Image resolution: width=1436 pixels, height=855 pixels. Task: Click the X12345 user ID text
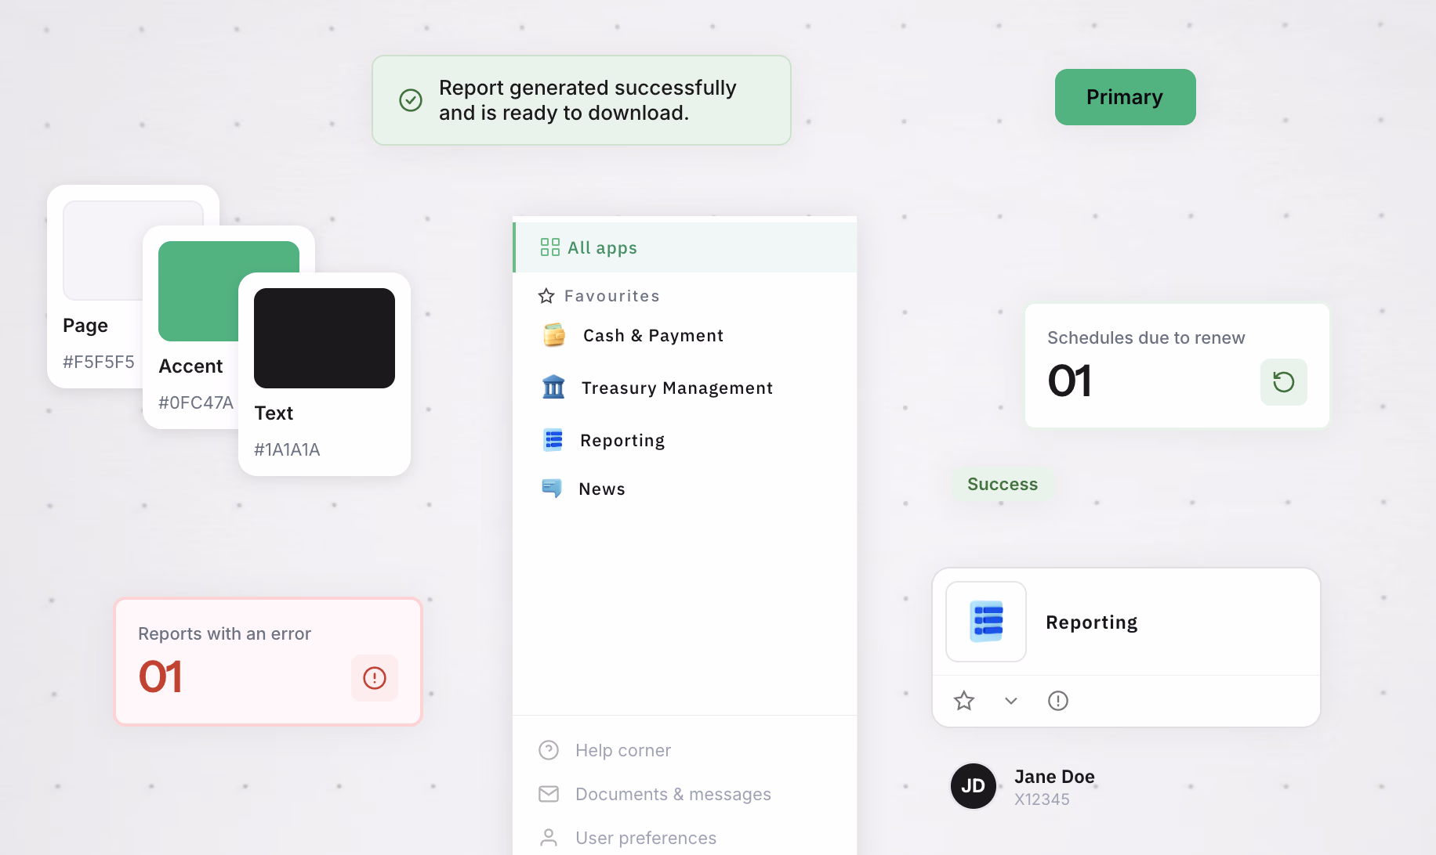1042,799
